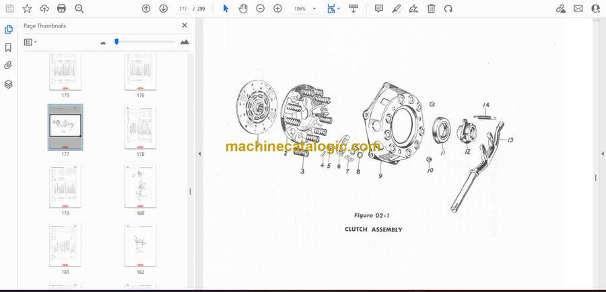The height and width of the screenshot is (292, 606).
Task: Close the Page Thumbnails panel
Action: 184,26
